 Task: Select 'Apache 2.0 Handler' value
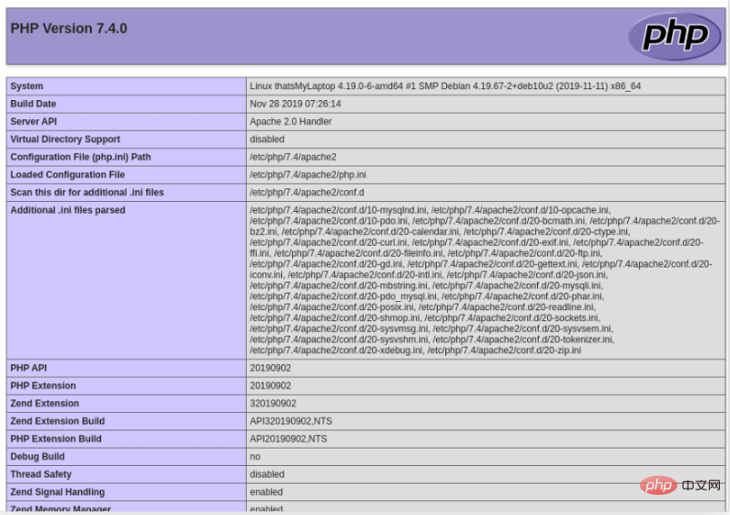pos(290,121)
